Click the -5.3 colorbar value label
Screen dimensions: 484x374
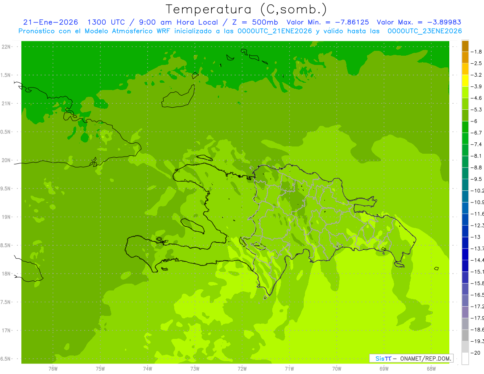coord(476,110)
